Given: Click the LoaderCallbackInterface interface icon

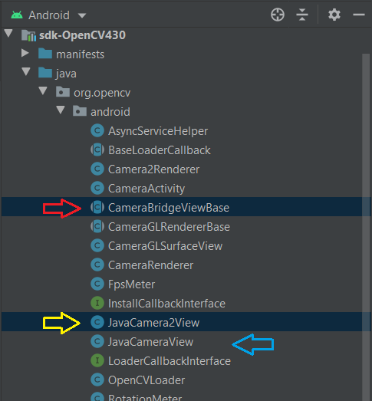Looking at the screenshot, I should pyautogui.click(x=97, y=361).
